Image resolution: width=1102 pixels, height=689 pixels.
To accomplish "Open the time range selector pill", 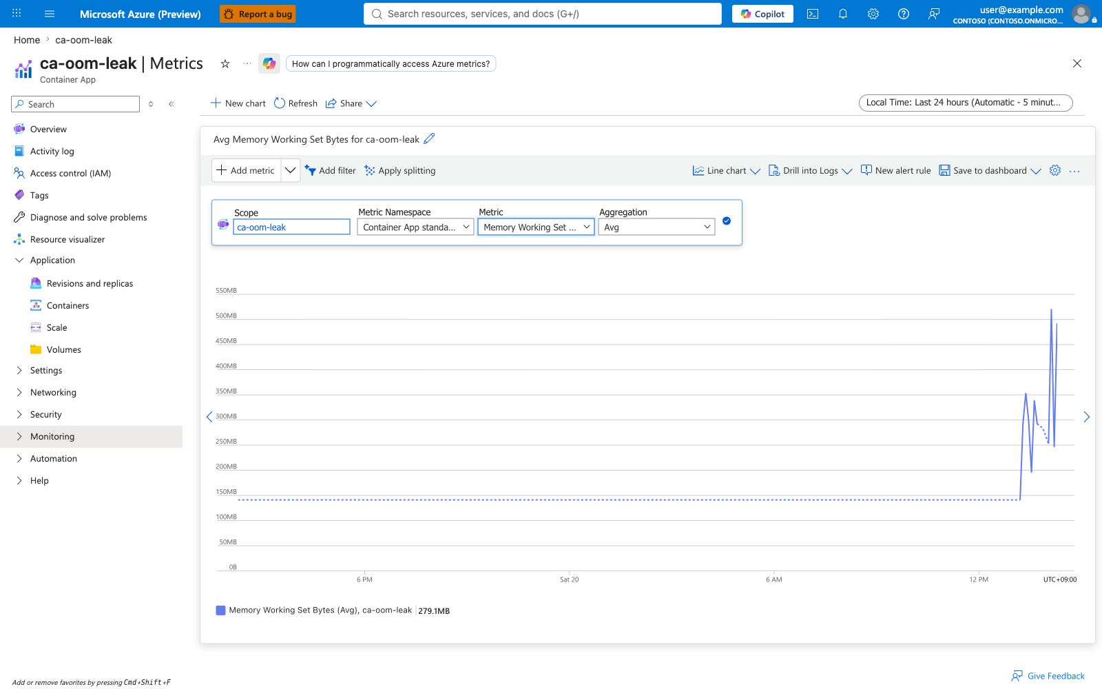I will [x=966, y=103].
